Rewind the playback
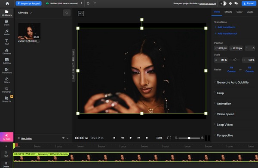 [x=123, y=138]
